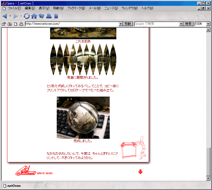Click the WRITE NEWS typewriter graphic
This screenshot has width=212, height=190.
[34, 171]
